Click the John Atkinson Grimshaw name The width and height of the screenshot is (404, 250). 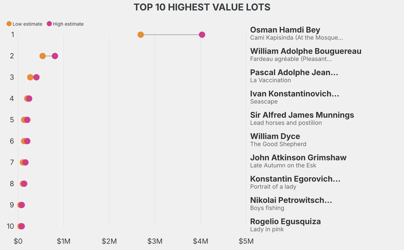coord(298,158)
